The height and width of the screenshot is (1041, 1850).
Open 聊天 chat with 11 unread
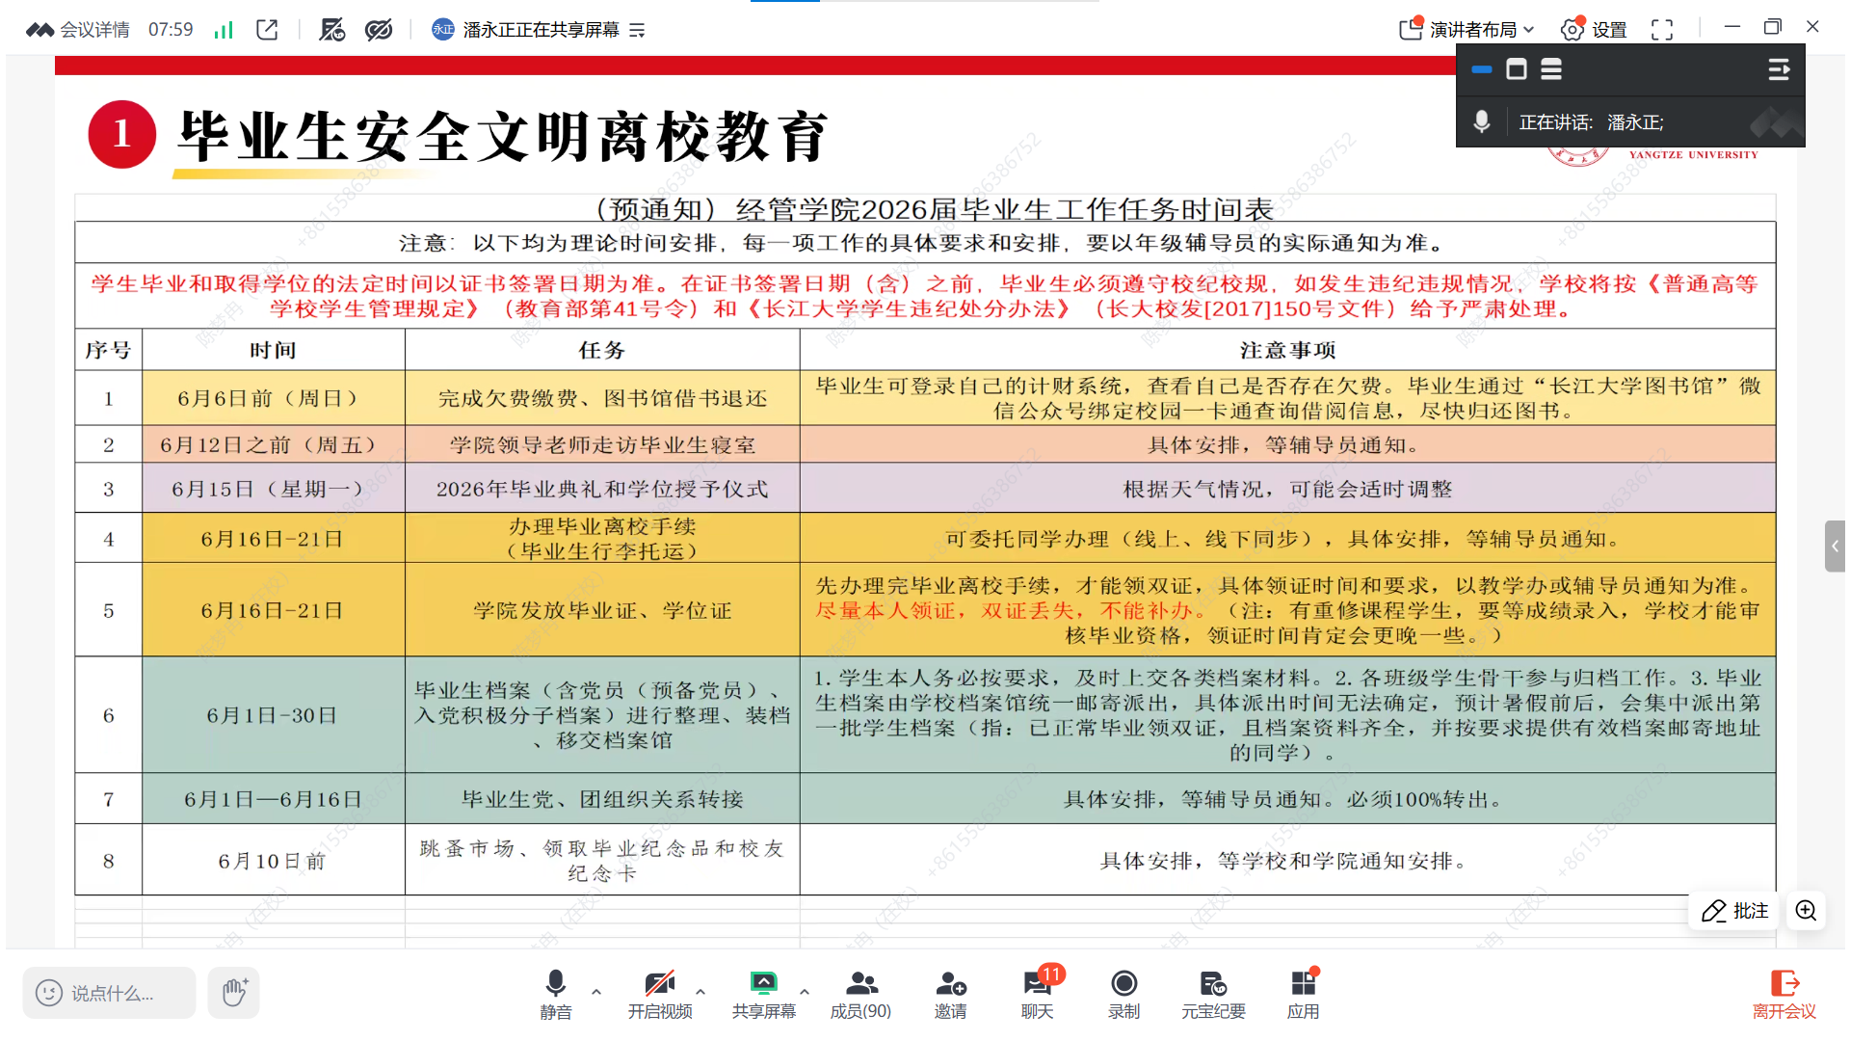click(1038, 994)
